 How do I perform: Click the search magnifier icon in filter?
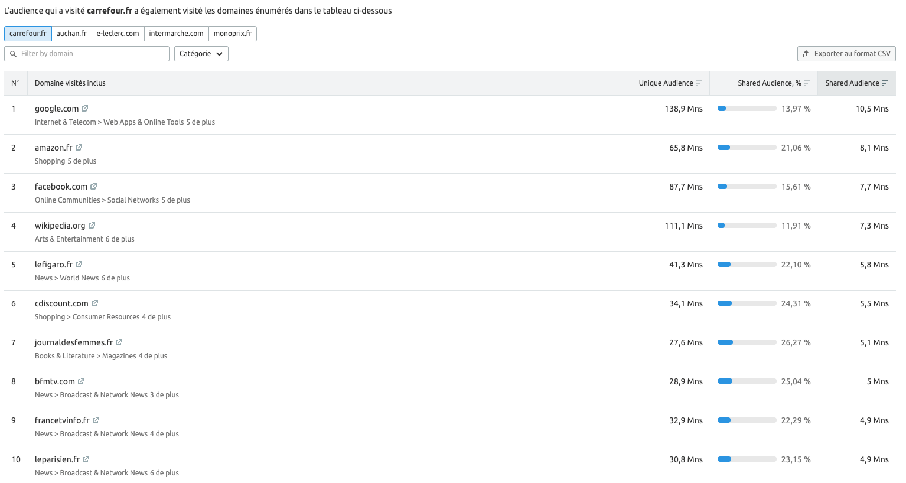point(13,54)
